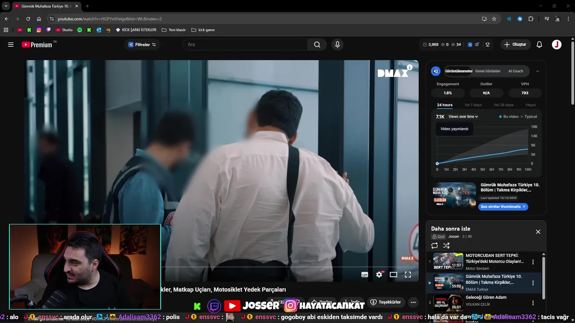Toggle subtitles on the video player
Image resolution: width=575 pixels, height=323 pixels.
point(365,275)
